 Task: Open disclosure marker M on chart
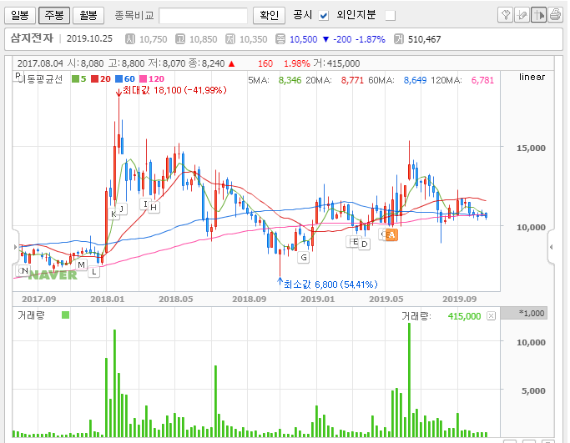81,265
